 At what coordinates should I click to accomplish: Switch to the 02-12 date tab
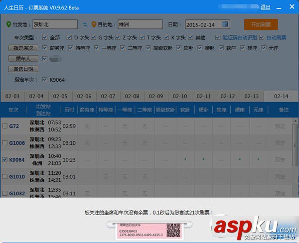(228, 96)
